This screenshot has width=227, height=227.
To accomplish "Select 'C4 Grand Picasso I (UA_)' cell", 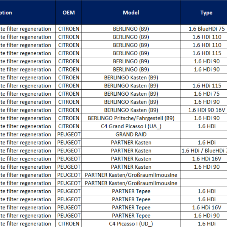I will (131, 126).
